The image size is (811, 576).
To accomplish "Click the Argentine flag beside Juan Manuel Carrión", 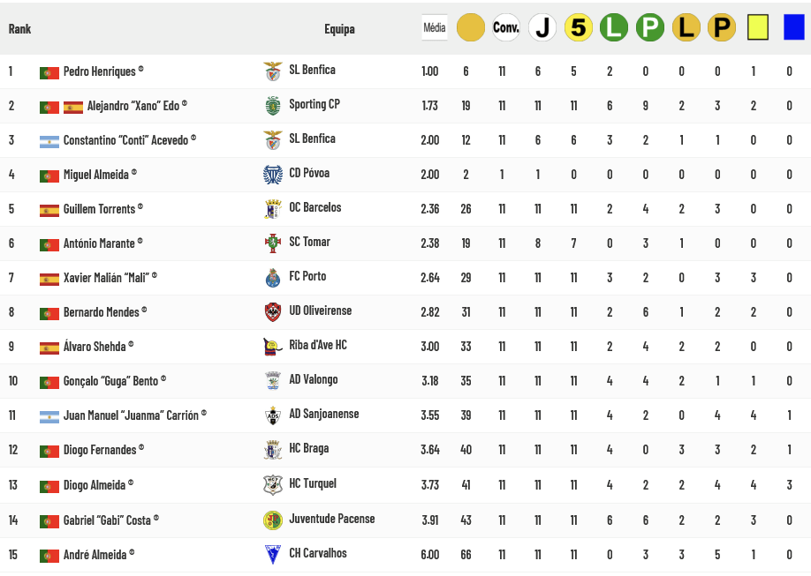I will pyautogui.click(x=49, y=416).
